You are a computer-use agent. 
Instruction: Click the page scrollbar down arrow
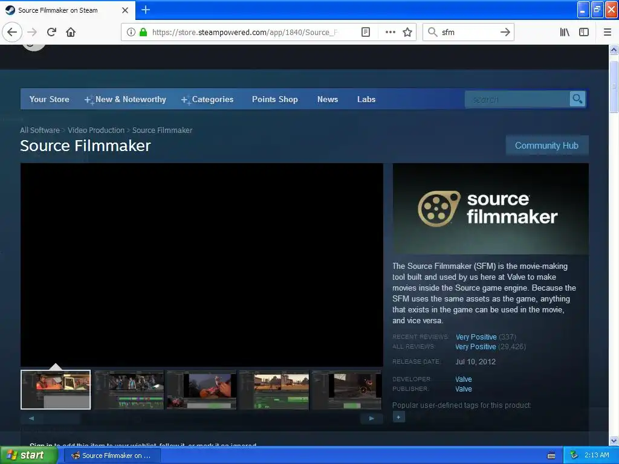pos(614,440)
